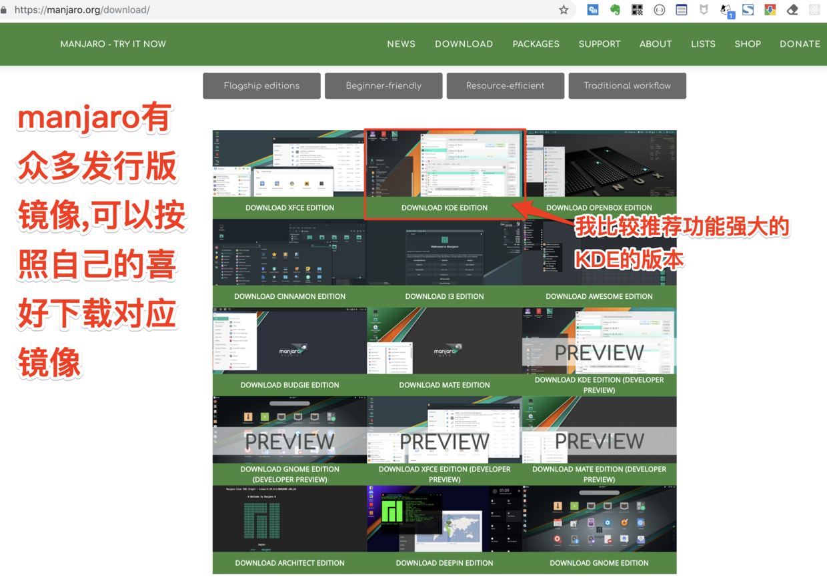Click Download Budgie Edition label
This screenshot has height=581, width=827.
tap(289, 385)
